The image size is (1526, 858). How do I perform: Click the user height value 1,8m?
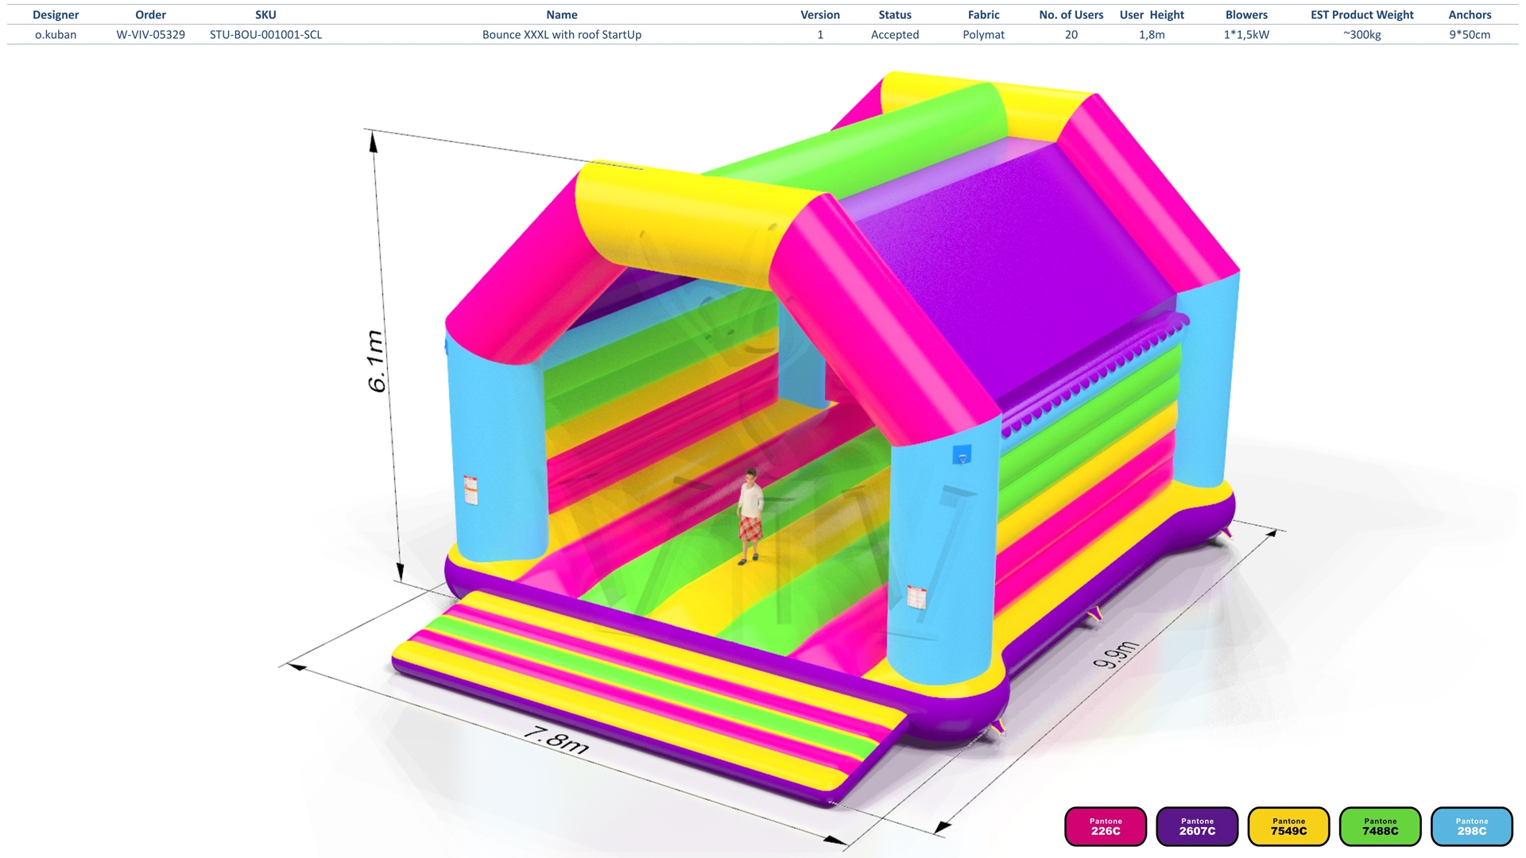[1152, 34]
